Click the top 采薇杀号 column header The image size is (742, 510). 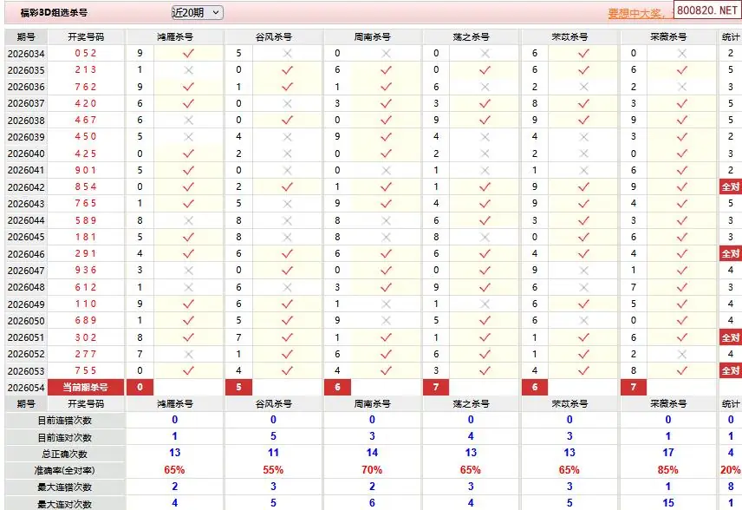tap(668, 37)
